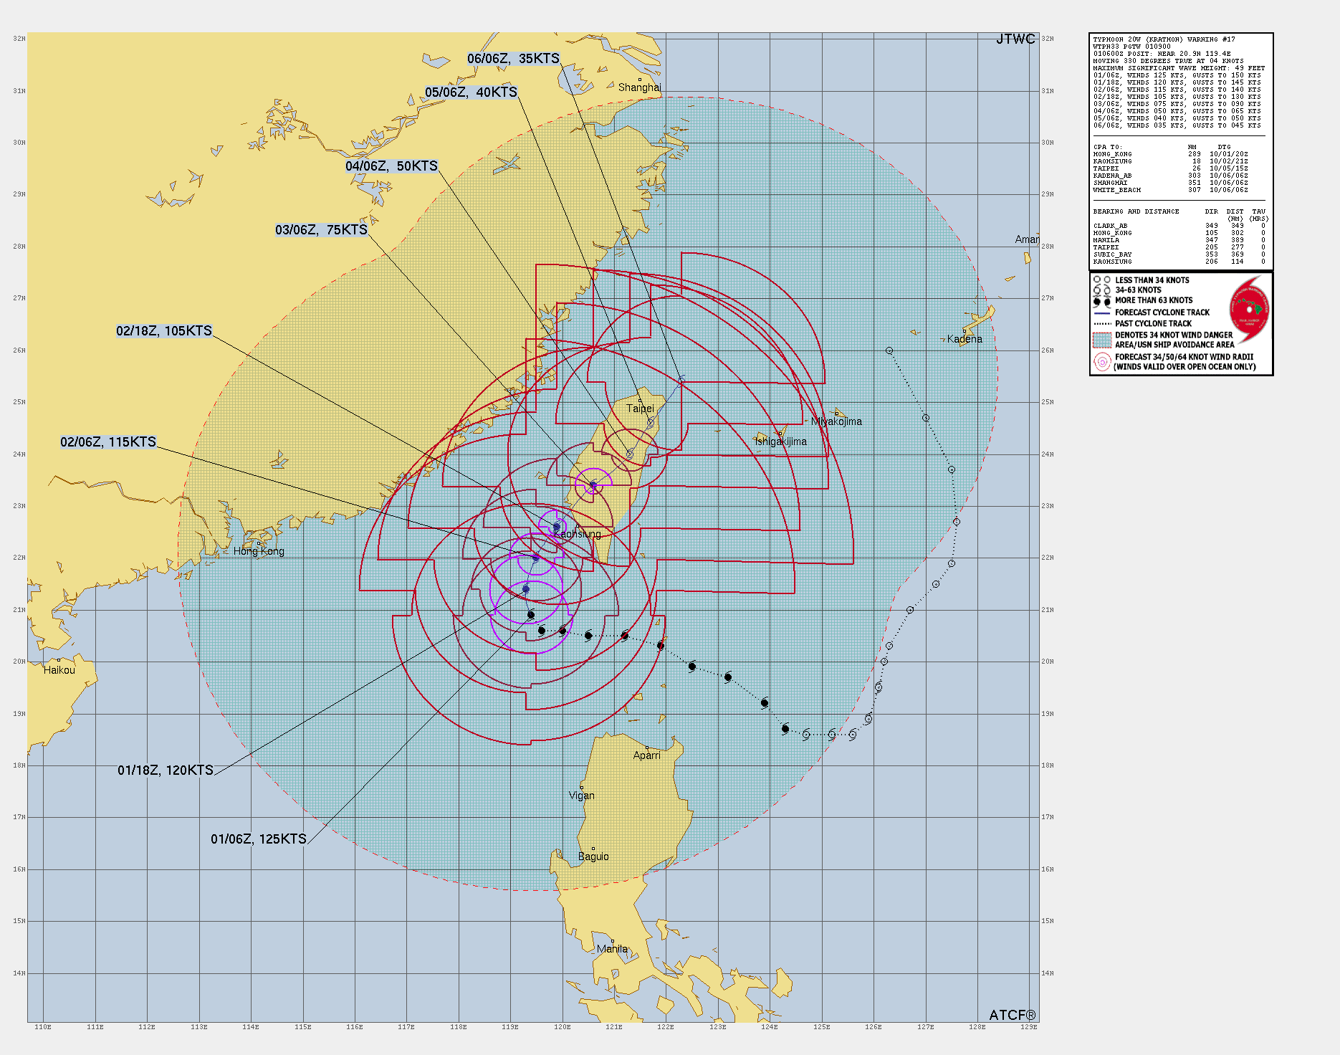Viewport: 1340px width, 1055px height.
Task: Click the WHITE_BEACH row in the CPA table
Action: [x=1170, y=190]
